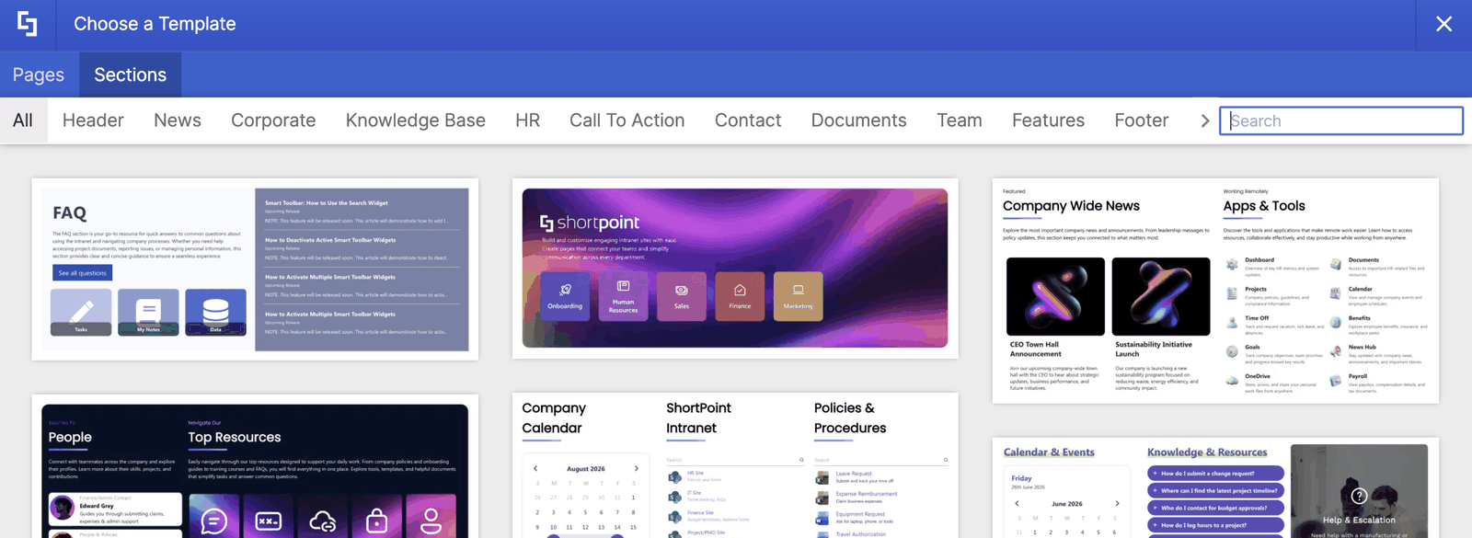The width and height of the screenshot is (1472, 538).
Task: Click Expense Reimbursement link
Action: click(867, 494)
